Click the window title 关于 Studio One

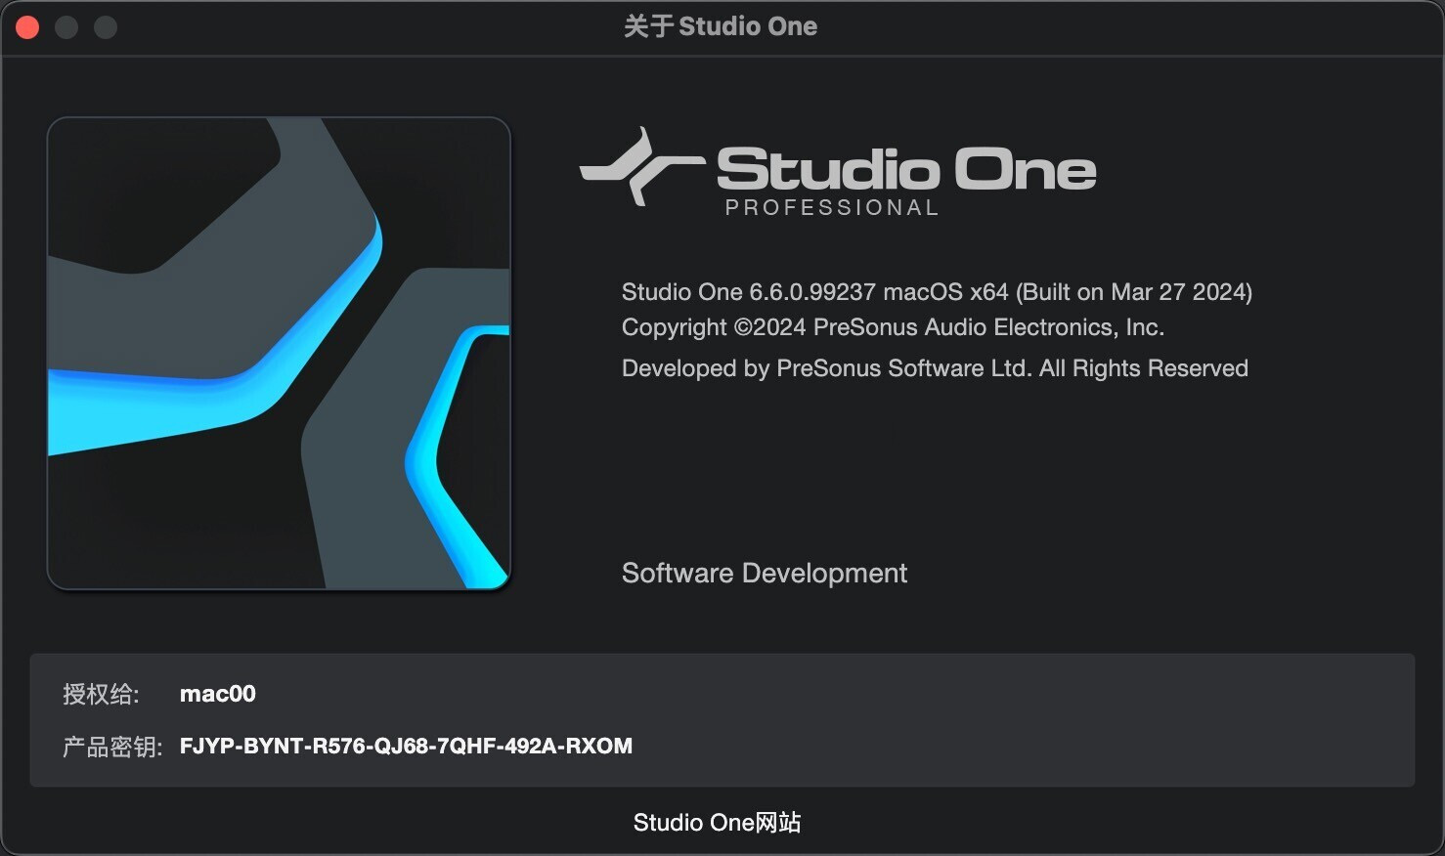tap(721, 26)
